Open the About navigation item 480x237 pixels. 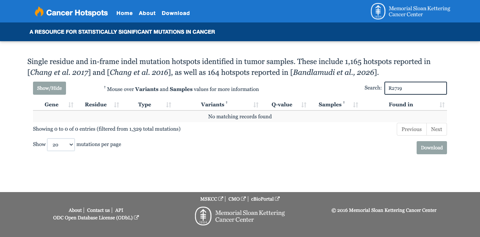click(147, 13)
